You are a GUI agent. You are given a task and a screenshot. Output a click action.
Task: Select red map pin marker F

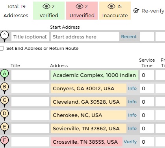(4, 142)
